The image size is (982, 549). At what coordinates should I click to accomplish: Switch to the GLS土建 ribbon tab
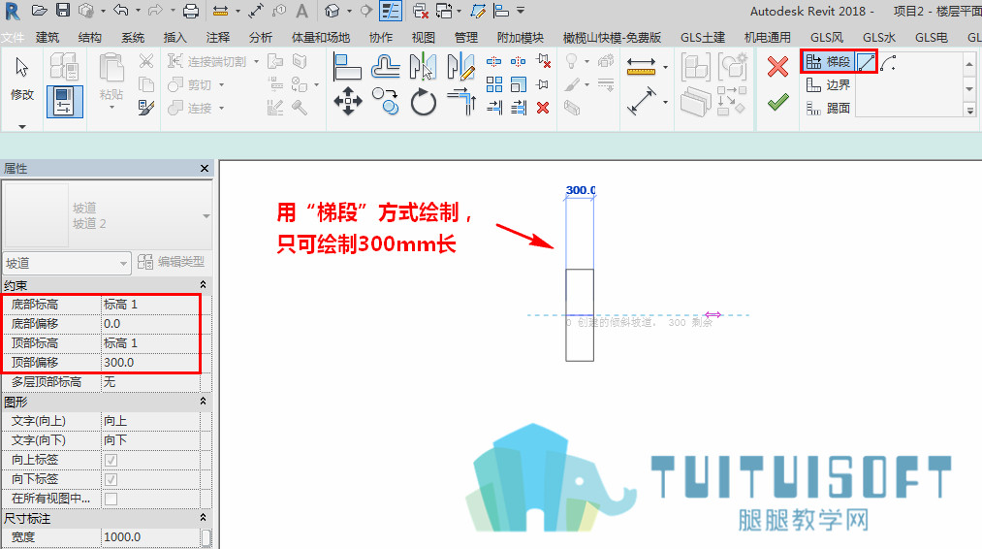coord(703,38)
